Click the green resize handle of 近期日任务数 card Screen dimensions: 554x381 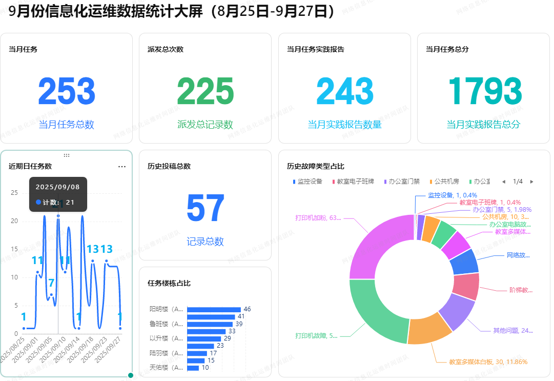[x=131, y=375]
